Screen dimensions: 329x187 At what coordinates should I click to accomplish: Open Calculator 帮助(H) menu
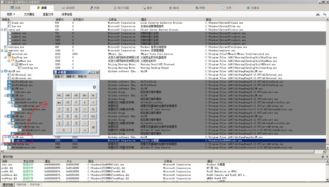pyautogui.click(x=82, y=76)
